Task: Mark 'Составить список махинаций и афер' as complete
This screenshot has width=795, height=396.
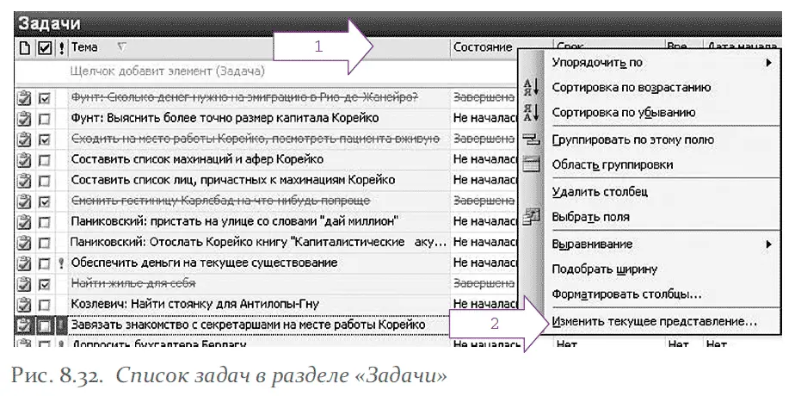Action: (45, 160)
